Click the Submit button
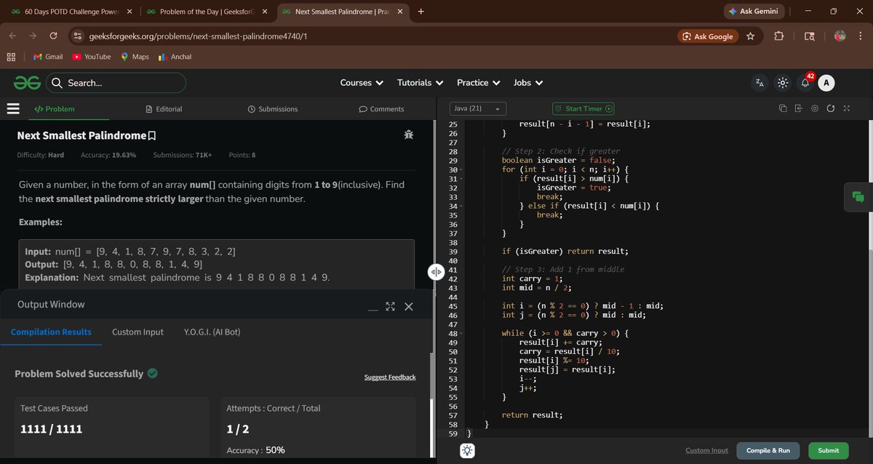 click(828, 450)
